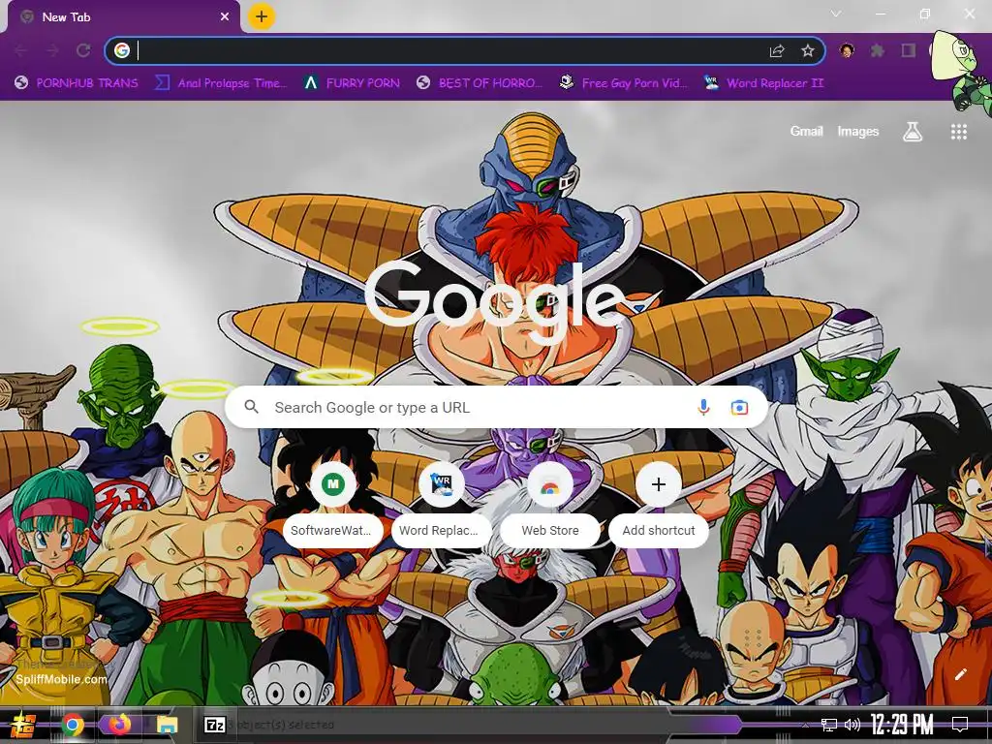
Task: Open Search Labs flask icon
Action: click(x=913, y=132)
